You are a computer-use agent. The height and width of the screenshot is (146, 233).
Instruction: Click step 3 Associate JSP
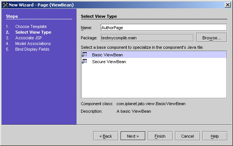(28, 38)
